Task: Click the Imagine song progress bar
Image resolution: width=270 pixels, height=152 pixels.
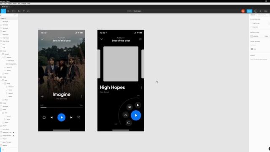Action: point(62,107)
